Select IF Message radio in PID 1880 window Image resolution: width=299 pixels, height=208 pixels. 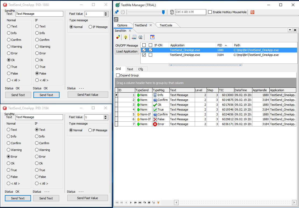(91, 27)
